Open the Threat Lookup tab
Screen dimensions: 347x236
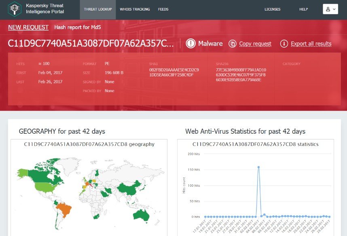click(x=98, y=9)
